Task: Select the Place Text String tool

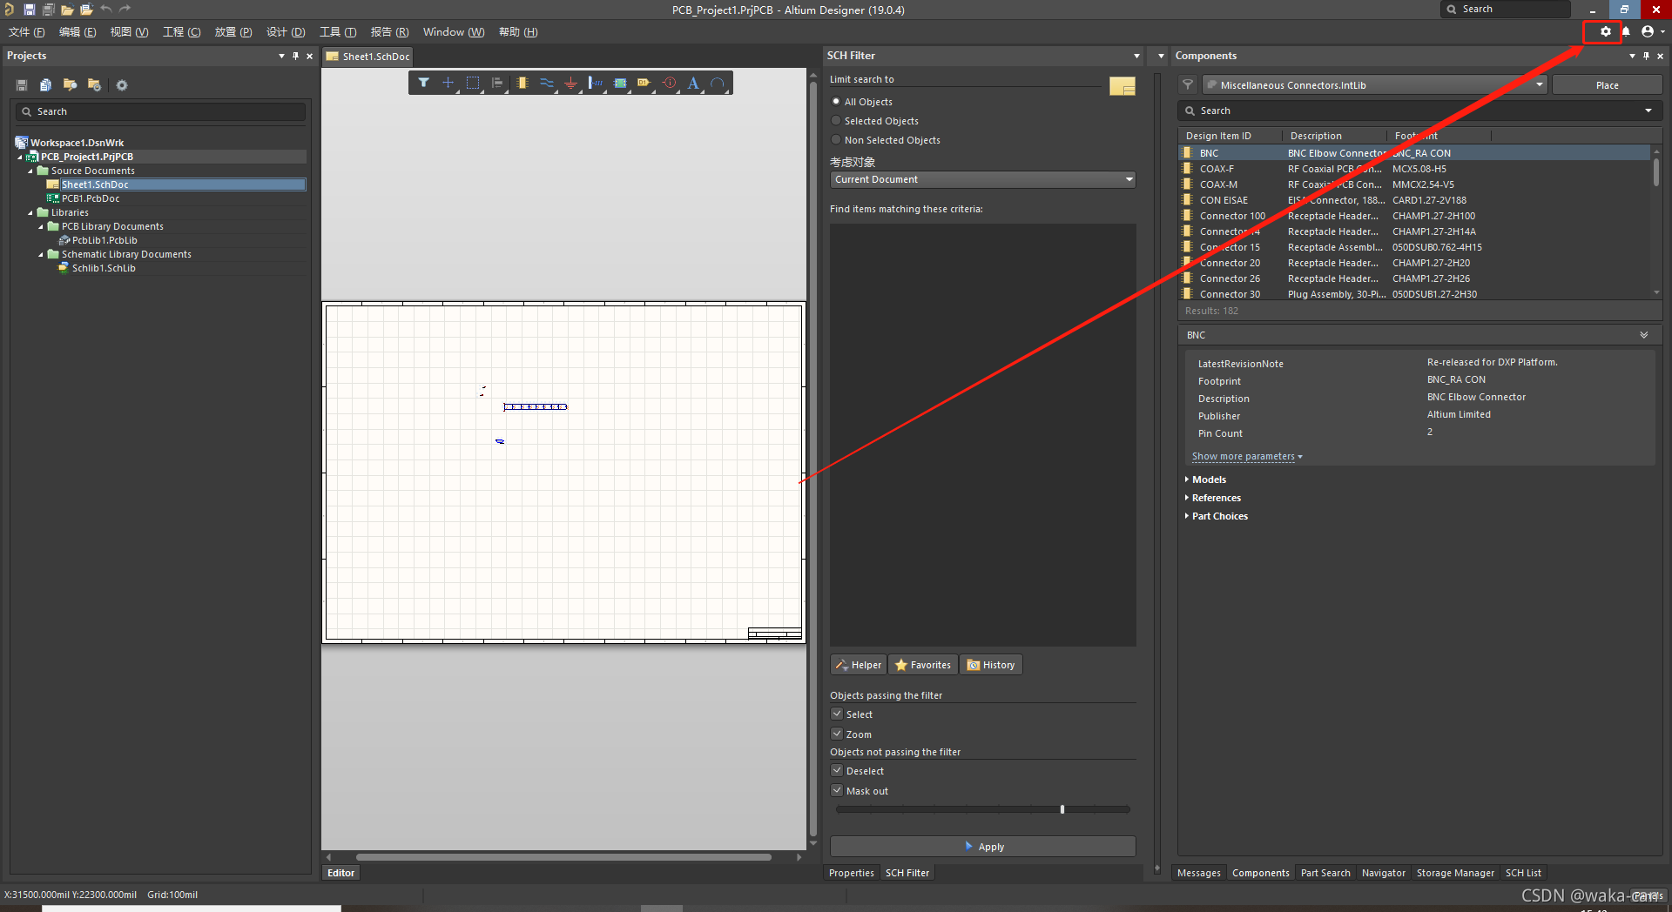Action: point(693,83)
